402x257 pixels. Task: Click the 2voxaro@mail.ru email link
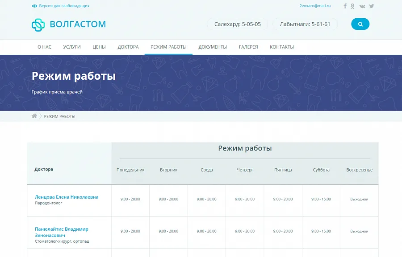315,6
